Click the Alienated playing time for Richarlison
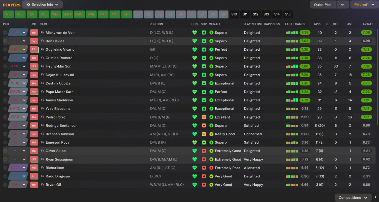 (252, 168)
